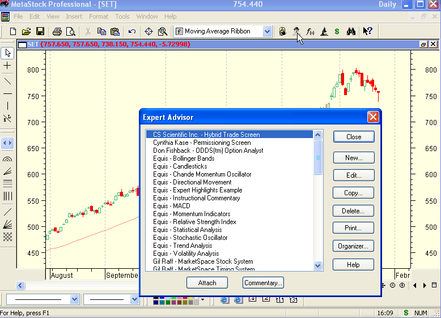Select the horizontal retracement lines tool

click(x=7, y=183)
